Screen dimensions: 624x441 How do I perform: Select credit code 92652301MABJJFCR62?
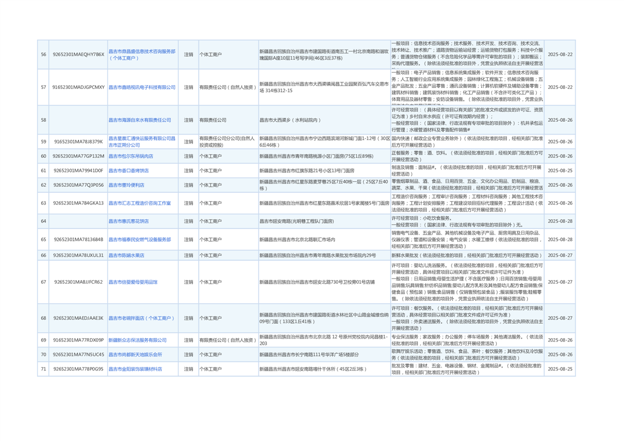78,282
